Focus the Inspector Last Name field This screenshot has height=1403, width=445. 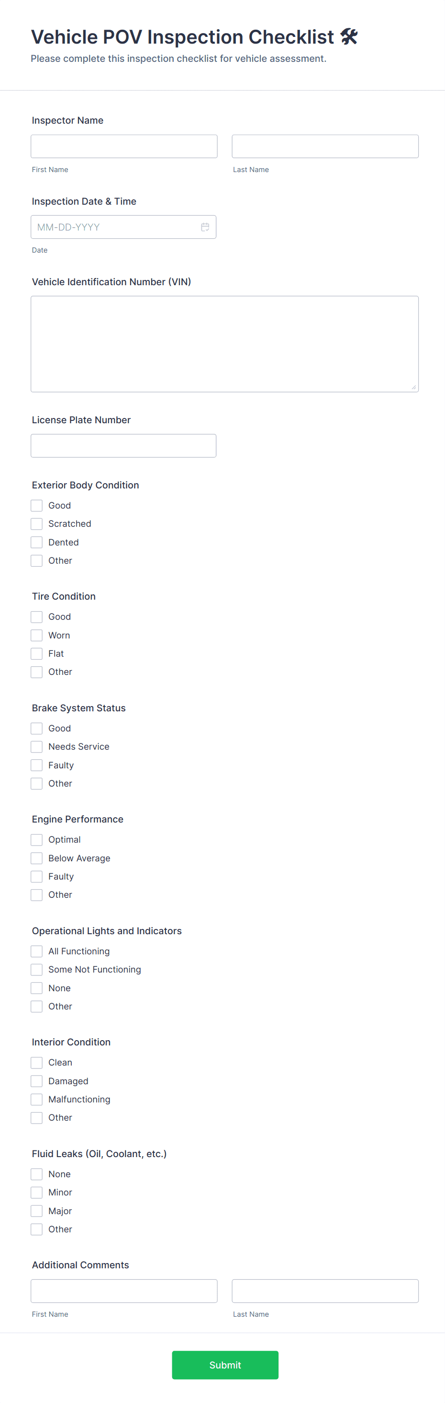(325, 147)
